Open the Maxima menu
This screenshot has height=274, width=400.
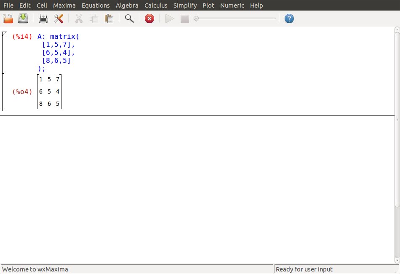[64, 5]
